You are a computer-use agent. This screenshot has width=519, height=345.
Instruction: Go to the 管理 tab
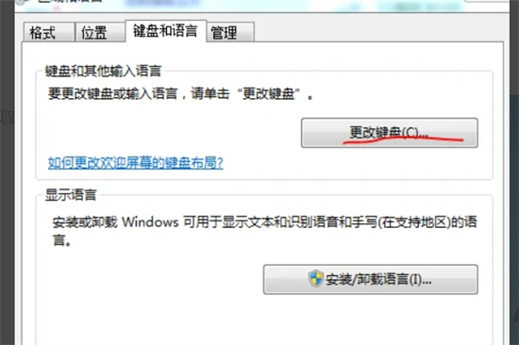(x=230, y=32)
